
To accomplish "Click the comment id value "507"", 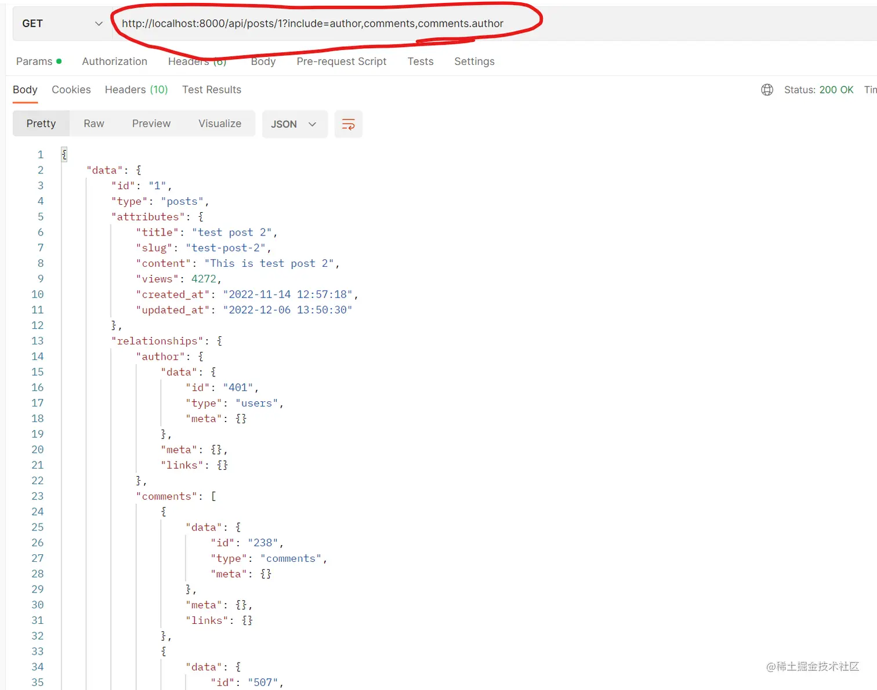I will click(263, 682).
